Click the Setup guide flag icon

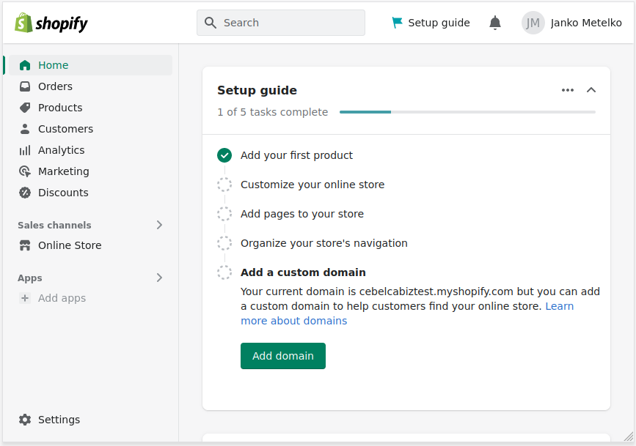coord(397,23)
